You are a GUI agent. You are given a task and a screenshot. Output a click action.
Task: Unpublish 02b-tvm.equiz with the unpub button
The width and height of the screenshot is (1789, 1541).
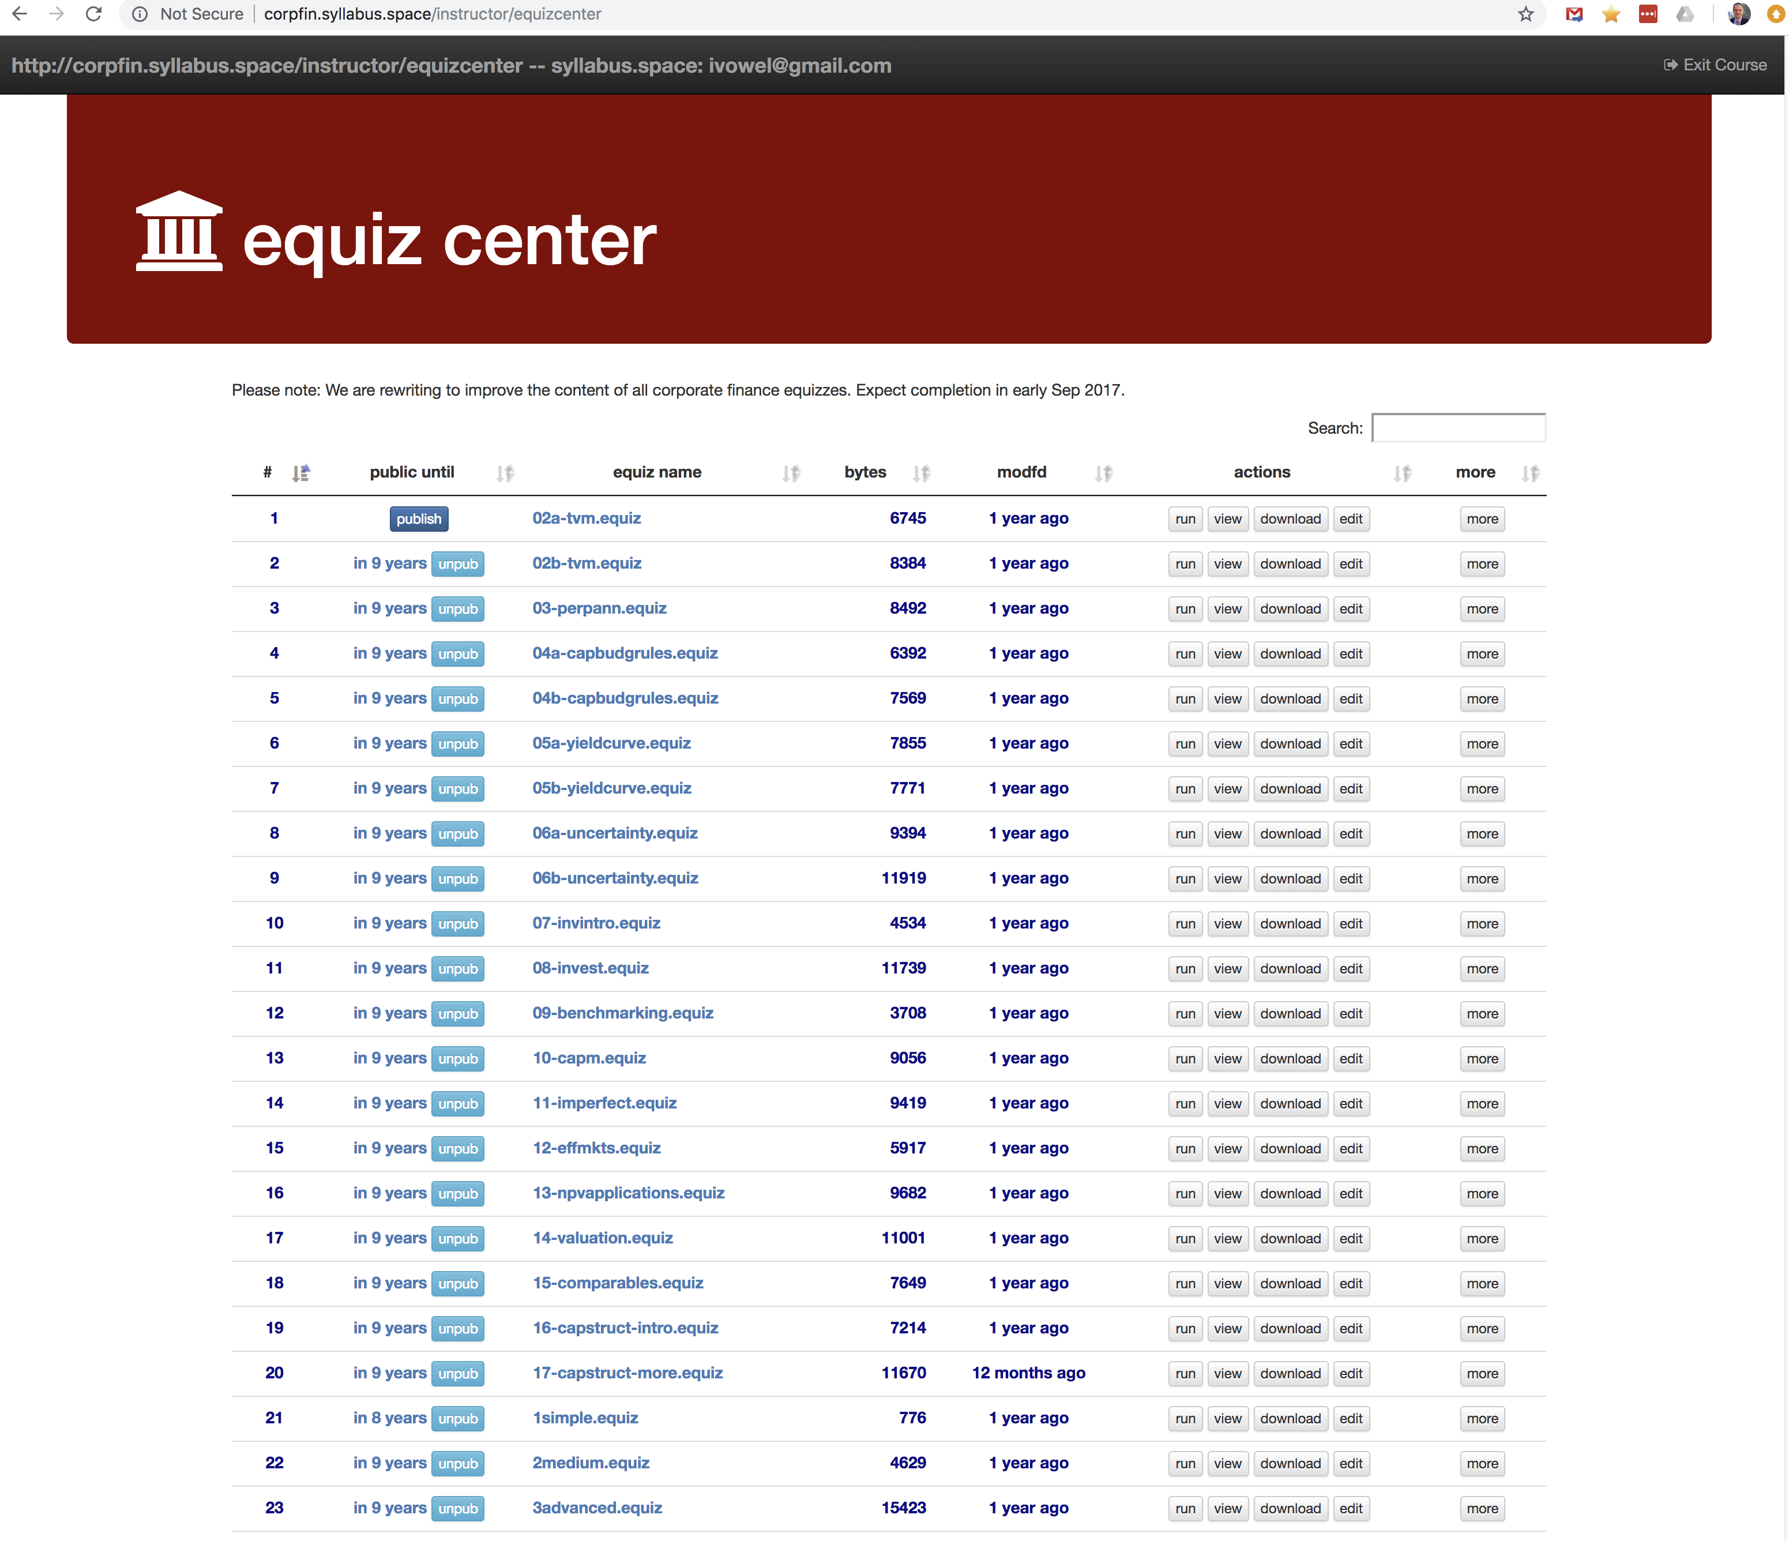[x=457, y=563]
